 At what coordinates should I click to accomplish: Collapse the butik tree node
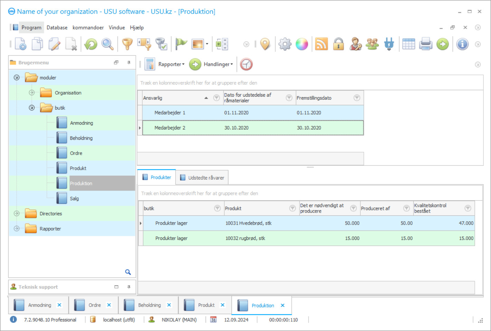(x=32, y=108)
